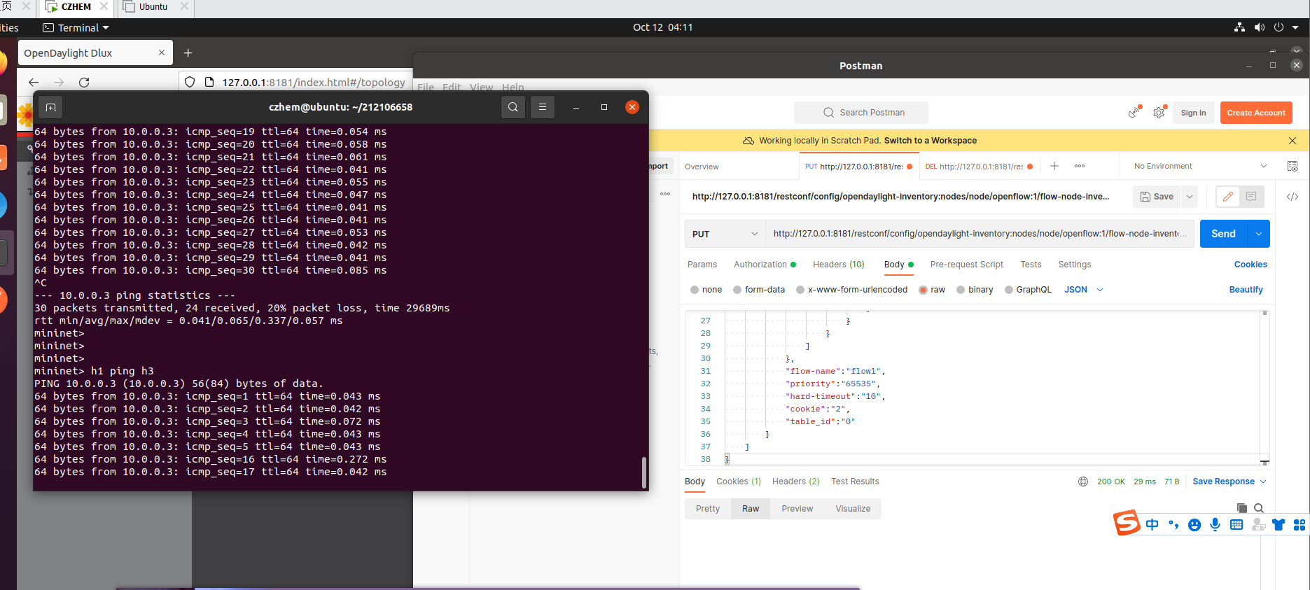Open the terminal hamburger menu
The image size is (1310, 590).
point(543,107)
